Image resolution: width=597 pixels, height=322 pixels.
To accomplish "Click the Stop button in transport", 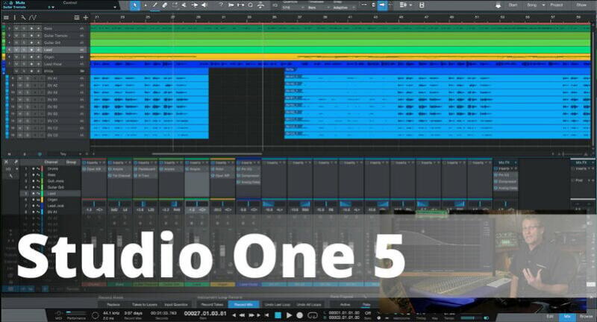I will point(278,315).
